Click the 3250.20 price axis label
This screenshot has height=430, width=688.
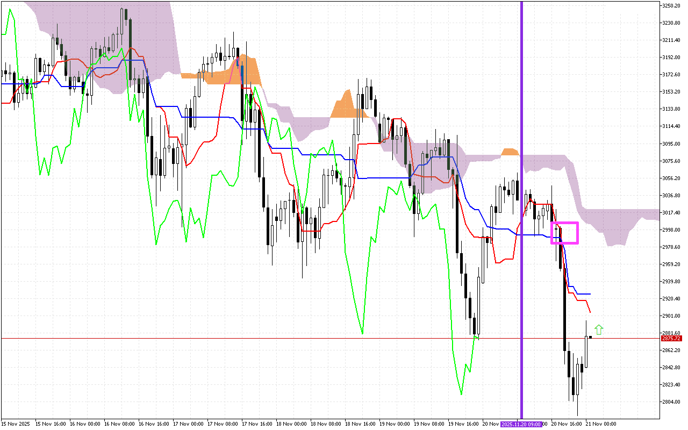(x=671, y=4)
